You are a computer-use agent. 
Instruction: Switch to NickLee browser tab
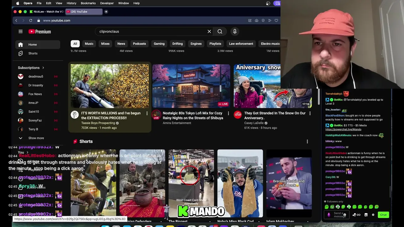pos(46,12)
